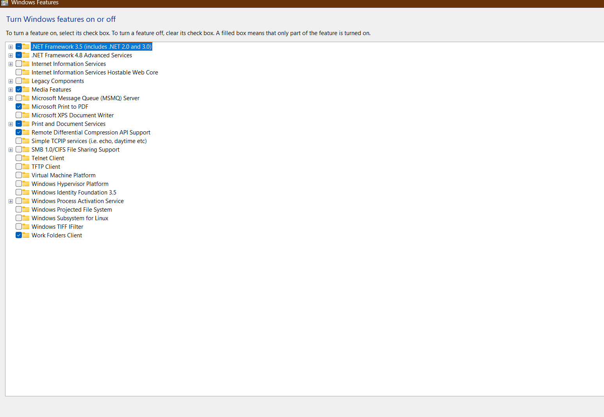Image resolution: width=604 pixels, height=417 pixels.
Task: Click the Virtual Machine Platform folder icon
Action: coord(26,175)
